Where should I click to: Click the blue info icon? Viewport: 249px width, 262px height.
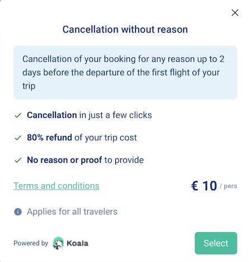(x=18, y=212)
